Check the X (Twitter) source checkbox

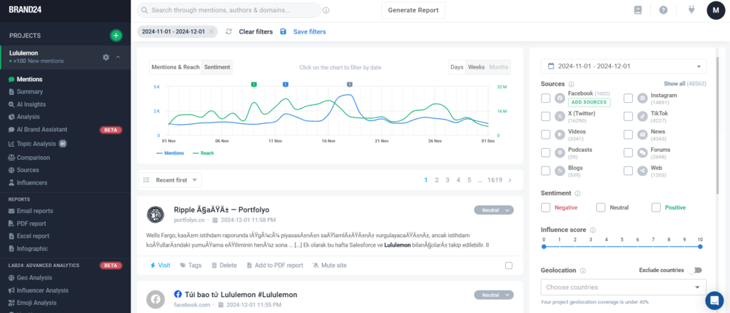click(545, 116)
